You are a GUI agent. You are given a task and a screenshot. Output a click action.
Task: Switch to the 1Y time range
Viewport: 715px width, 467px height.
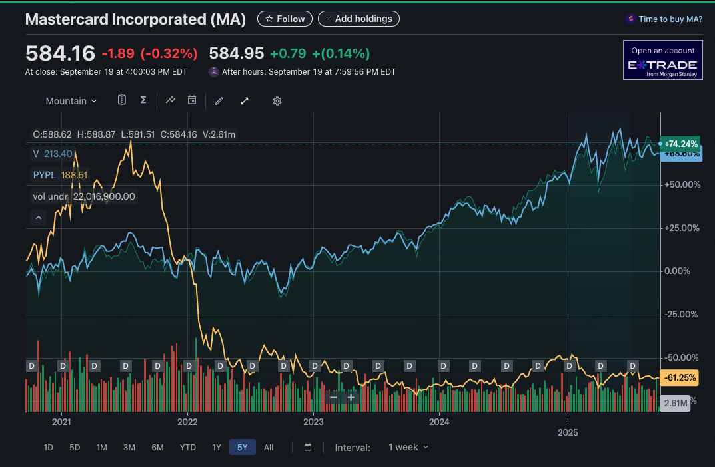(217, 448)
